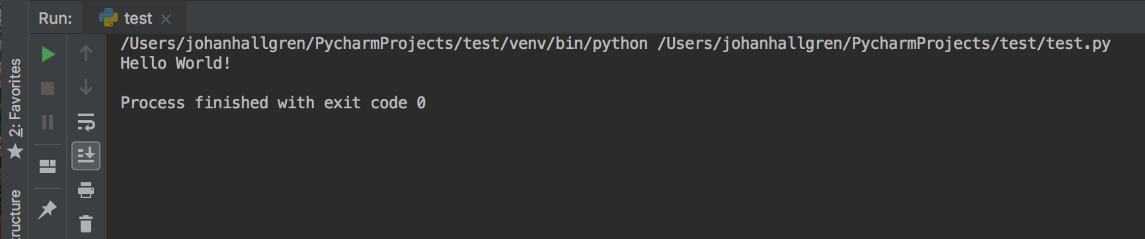Screen dimensions: 1145x239
Task: Rerun the test script with green play icon
Action: pos(48,54)
